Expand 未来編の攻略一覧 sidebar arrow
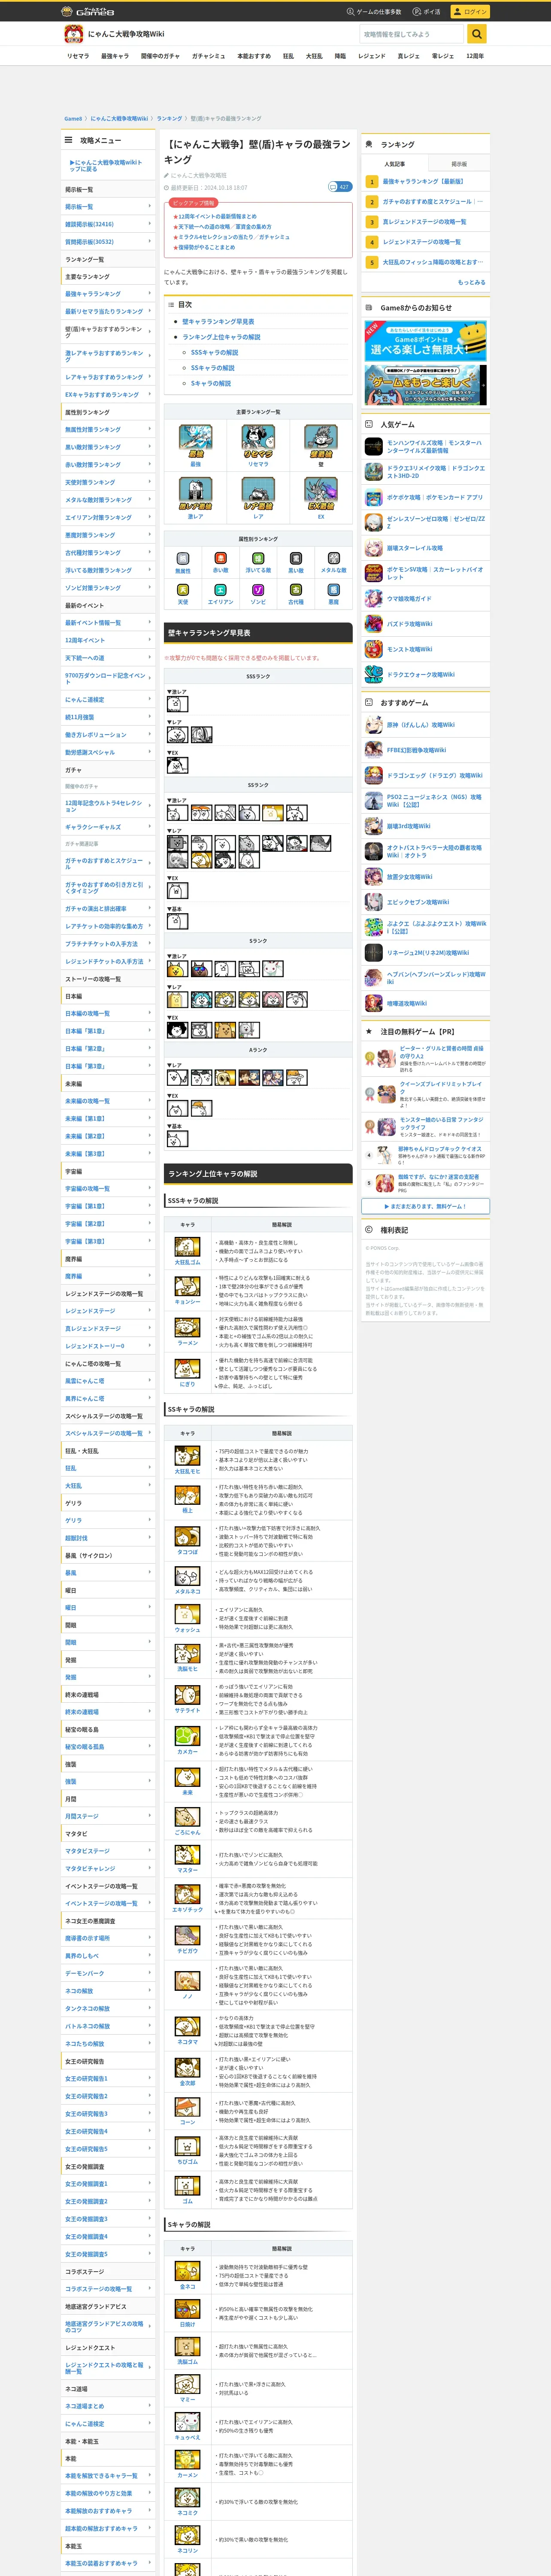 pos(150,1101)
